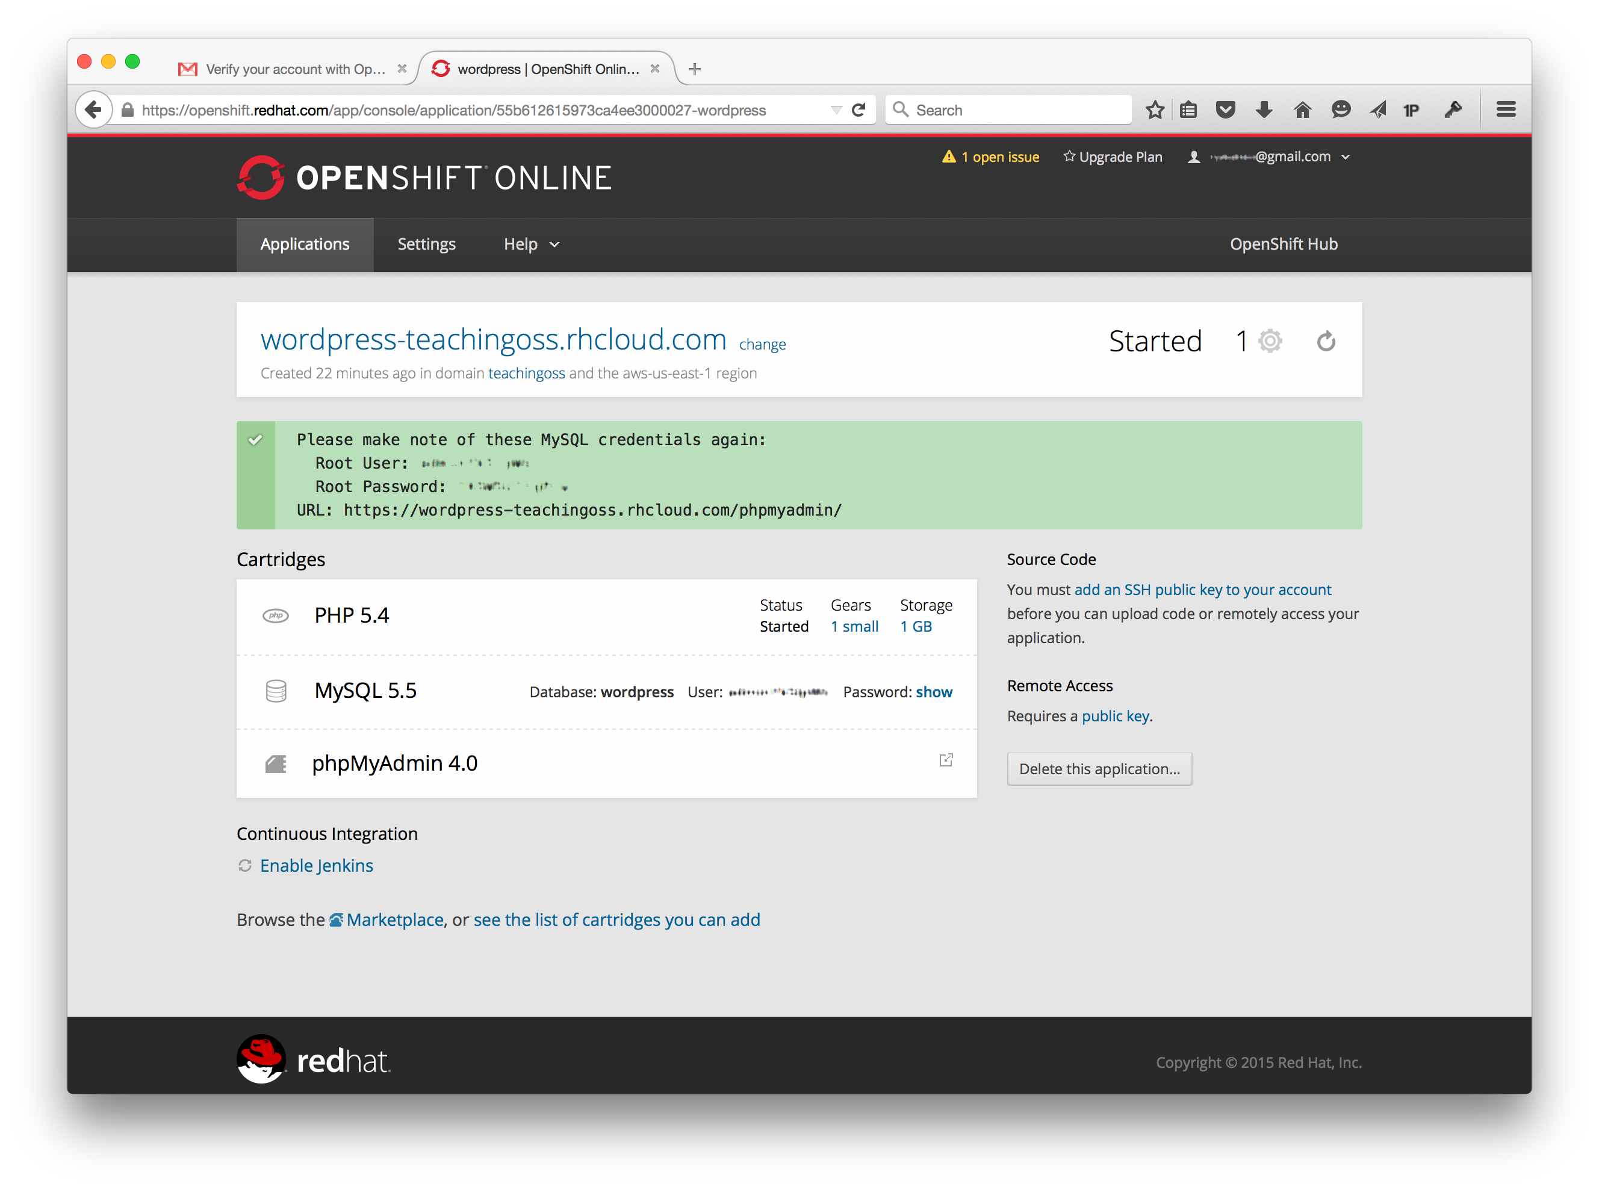Open phpMyAdmin external link icon
The height and width of the screenshot is (1190, 1599).
tap(946, 760)
